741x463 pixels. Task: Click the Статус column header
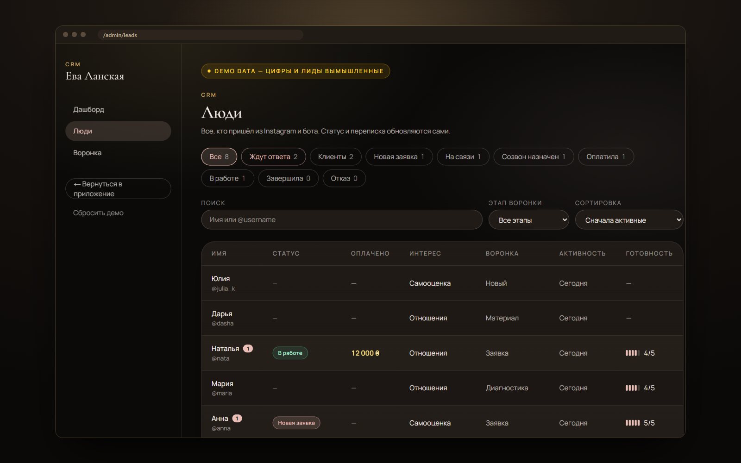(x=286, y=253)
